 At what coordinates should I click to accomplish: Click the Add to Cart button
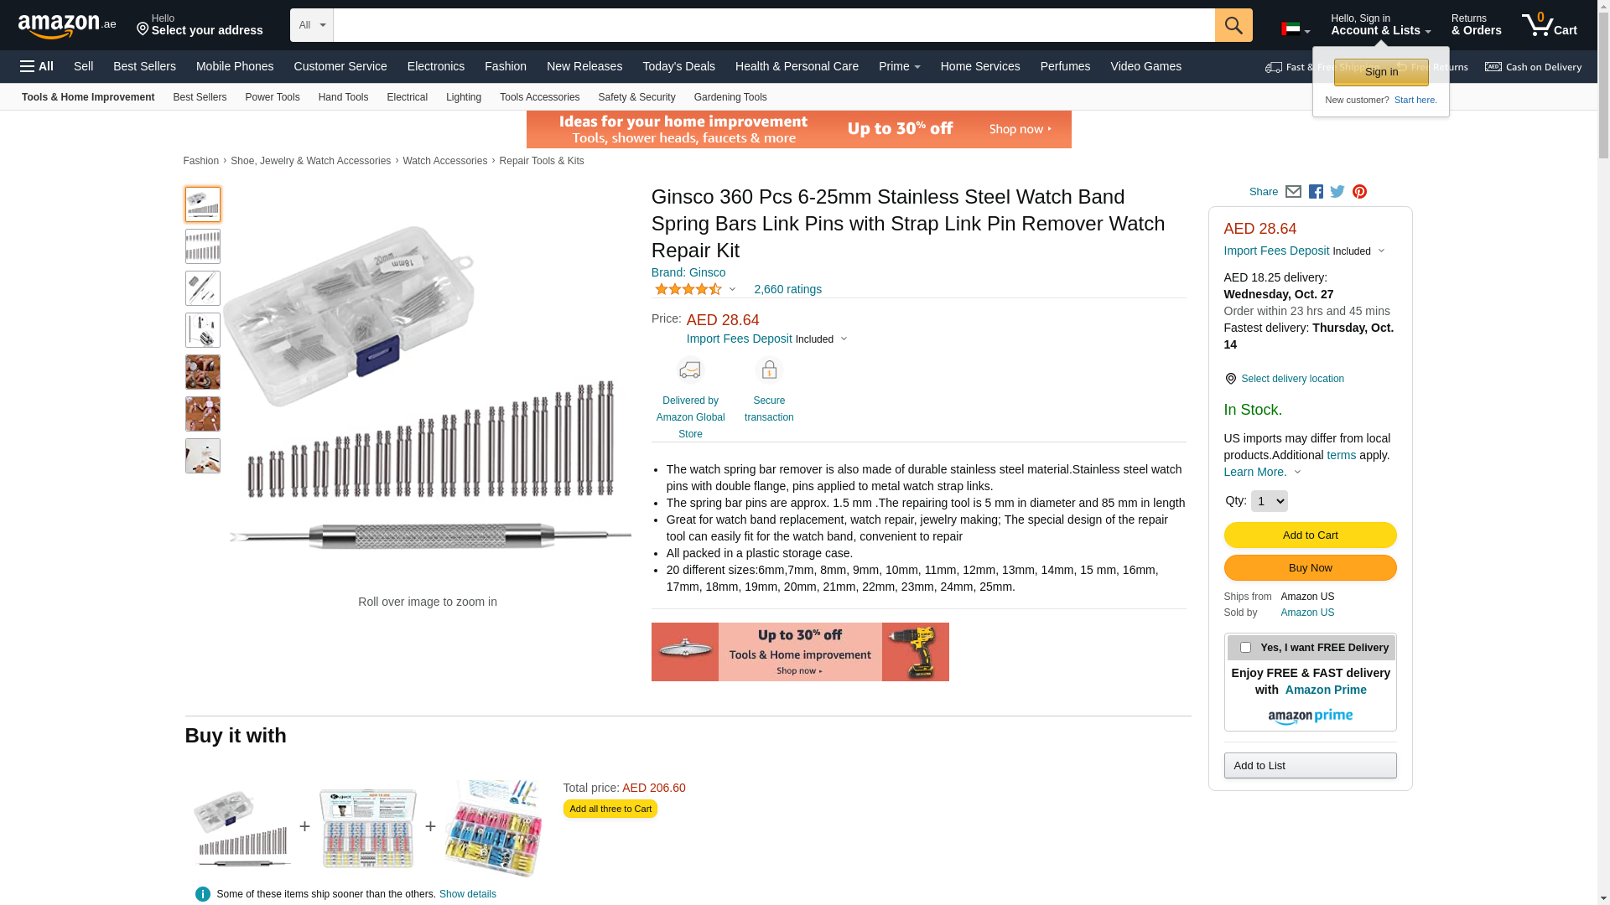[x=1310, y=535]
